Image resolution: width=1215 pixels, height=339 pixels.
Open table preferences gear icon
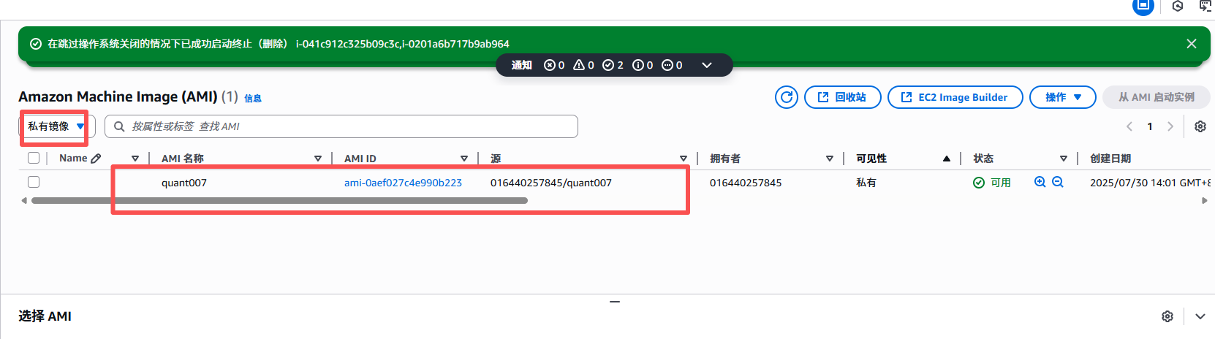1200,126
